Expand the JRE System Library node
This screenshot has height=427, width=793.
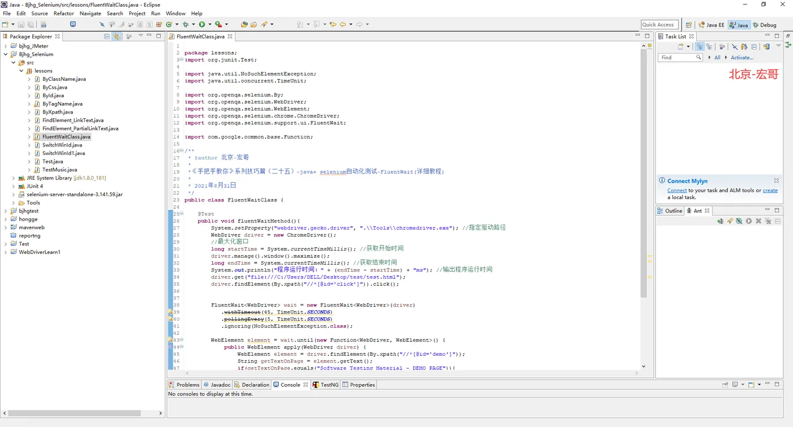pyautogui.click(x=14, y=178)
